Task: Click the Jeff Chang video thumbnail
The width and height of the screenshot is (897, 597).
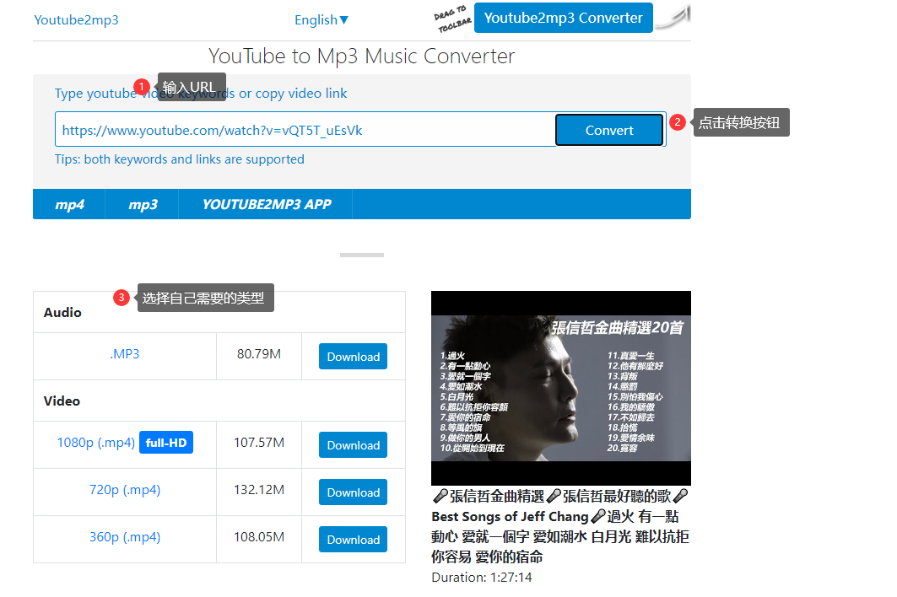Action: [x=560, y=388]
